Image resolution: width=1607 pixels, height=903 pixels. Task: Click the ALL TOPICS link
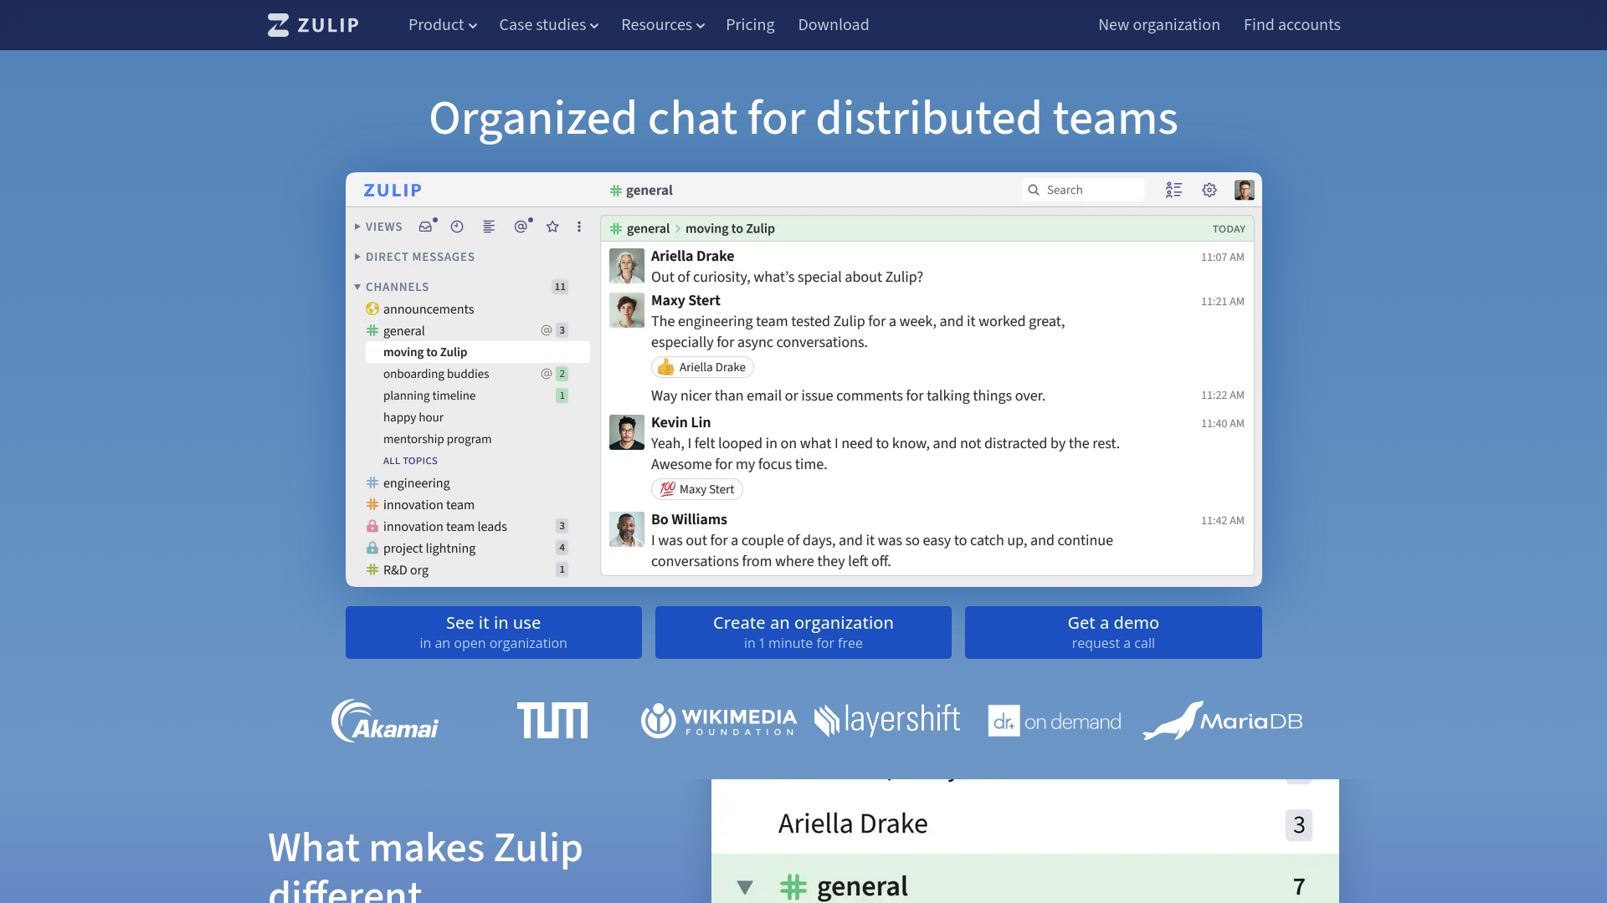pos(410,461)
